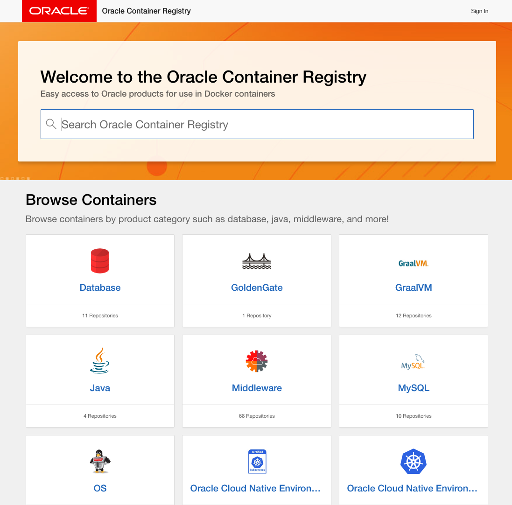Click the '10 Repositories' text under MySQL
The height and width of the screenshot is (505, 512).
[414, 416]
